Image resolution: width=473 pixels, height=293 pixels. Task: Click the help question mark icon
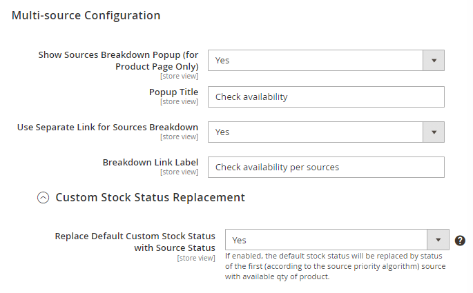coord(460,241)
